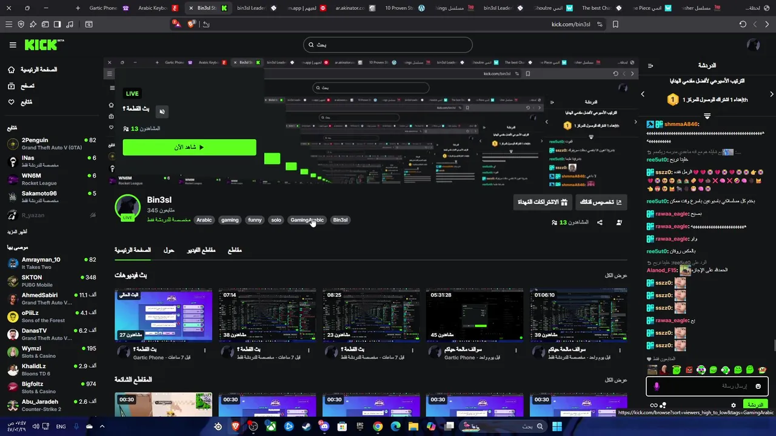776x436 pixels.
Task: Open Brave VPN shield icon in toolbar
Action: click(x=21, y=24)
